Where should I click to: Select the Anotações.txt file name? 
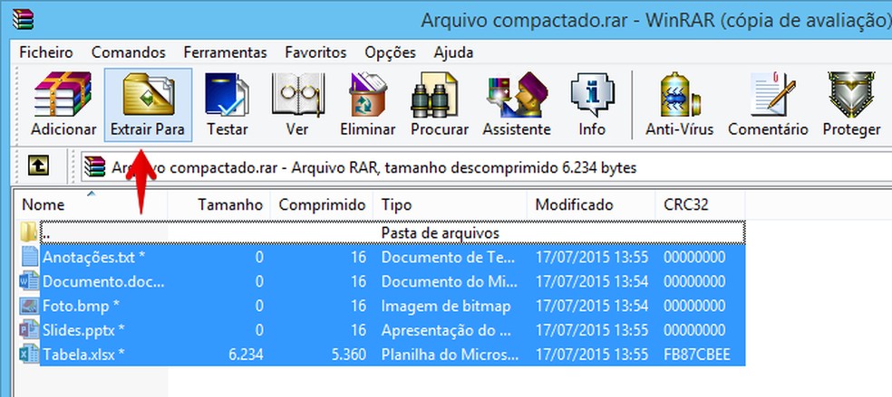(93, 258)
